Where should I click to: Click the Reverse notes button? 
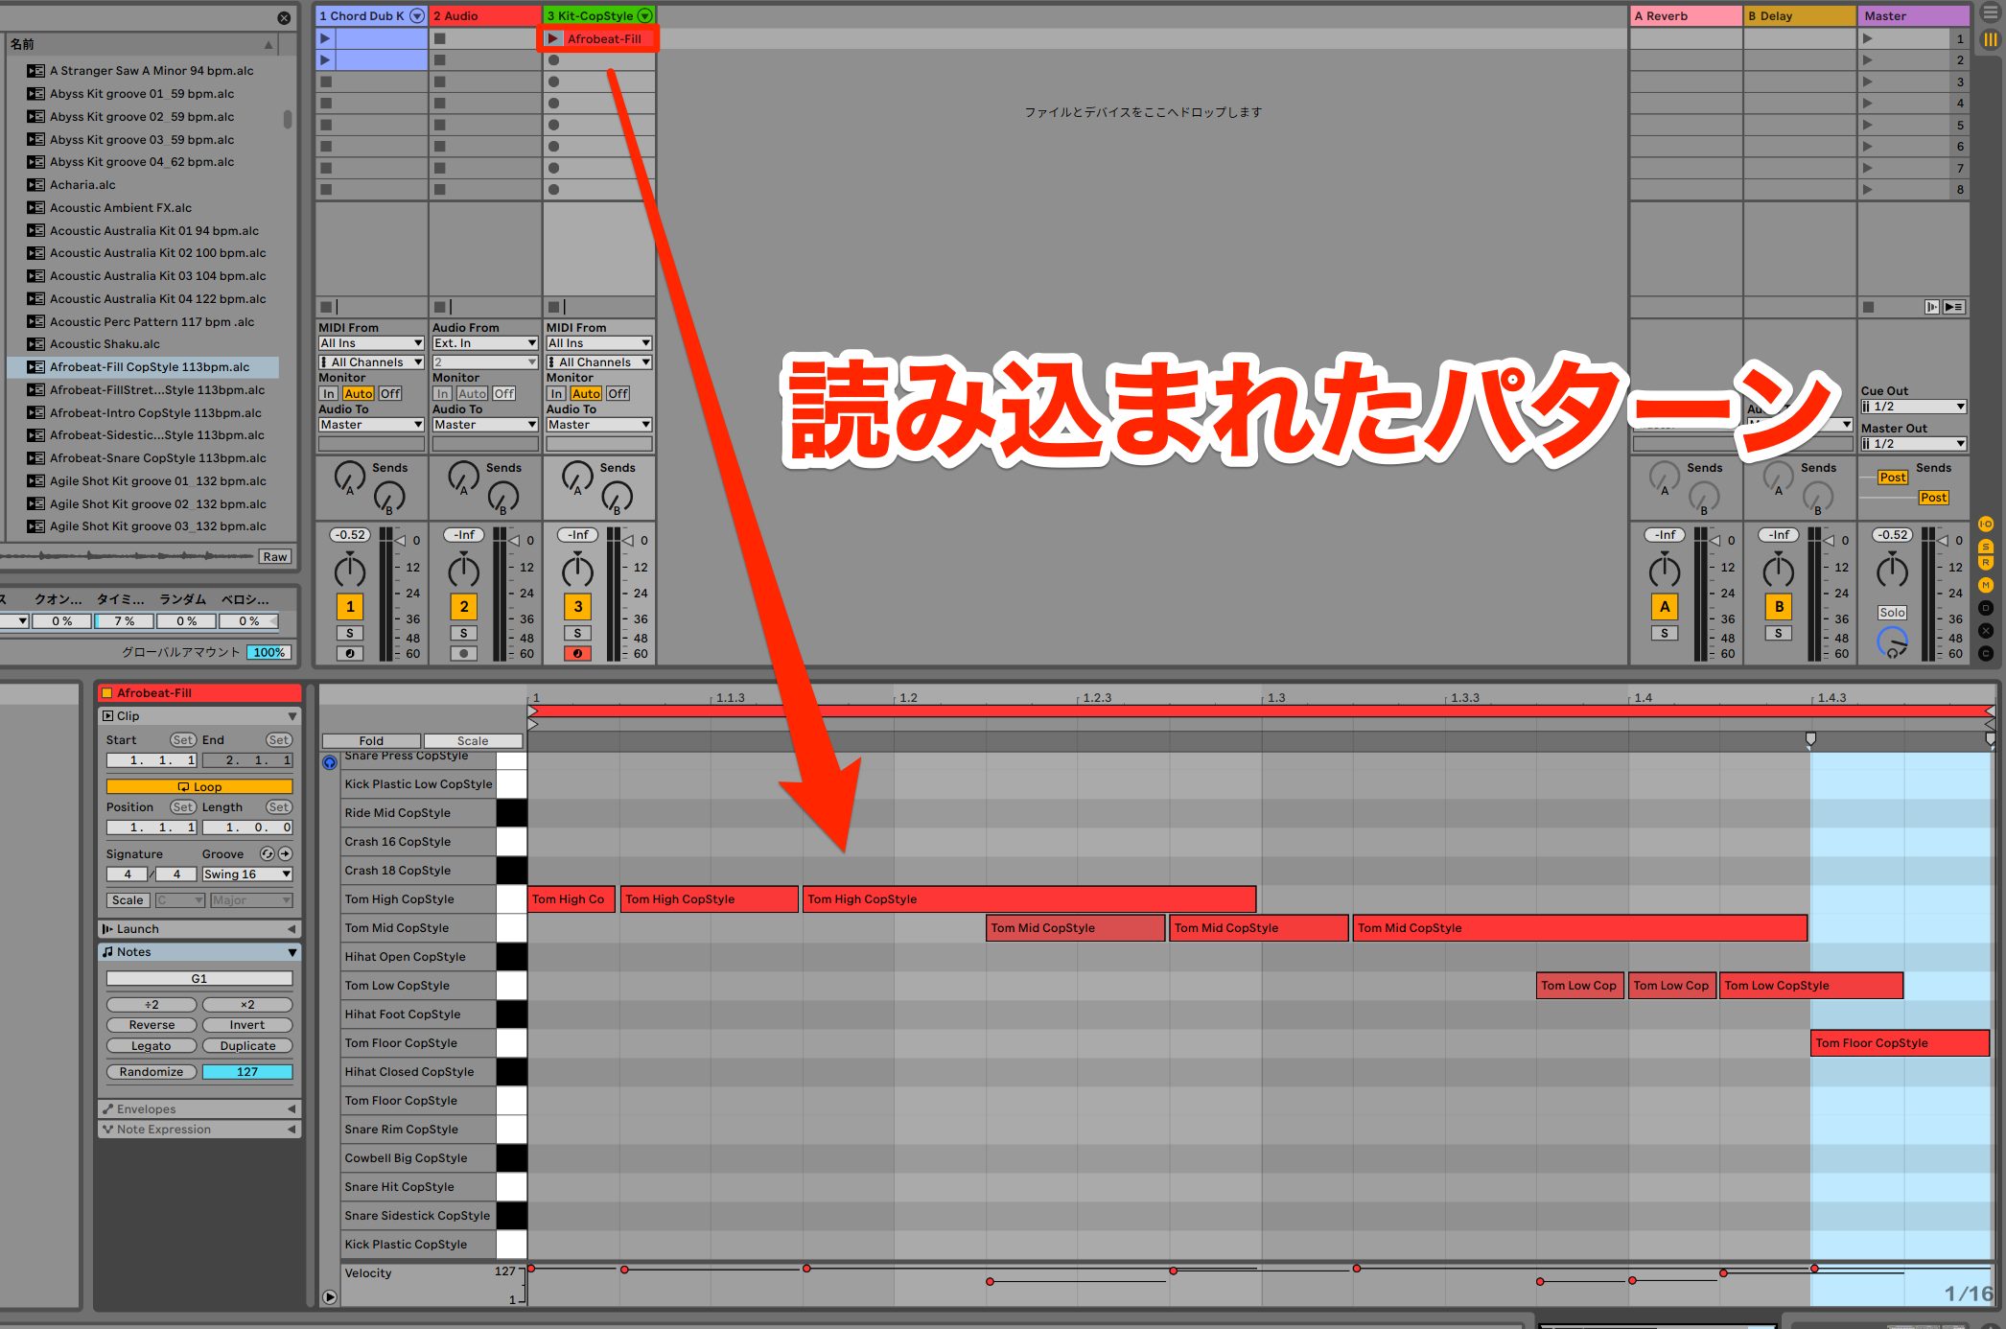[x=152, y=1025]
